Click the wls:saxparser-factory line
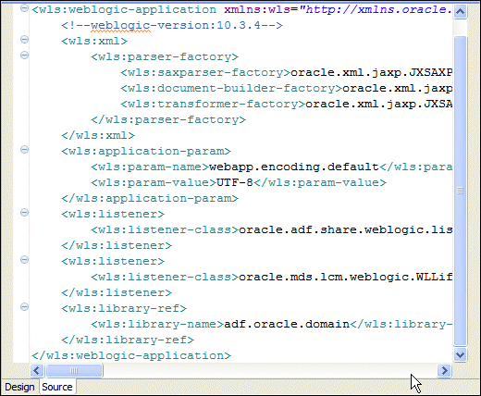Screen dimensions: 481x396 287,72
